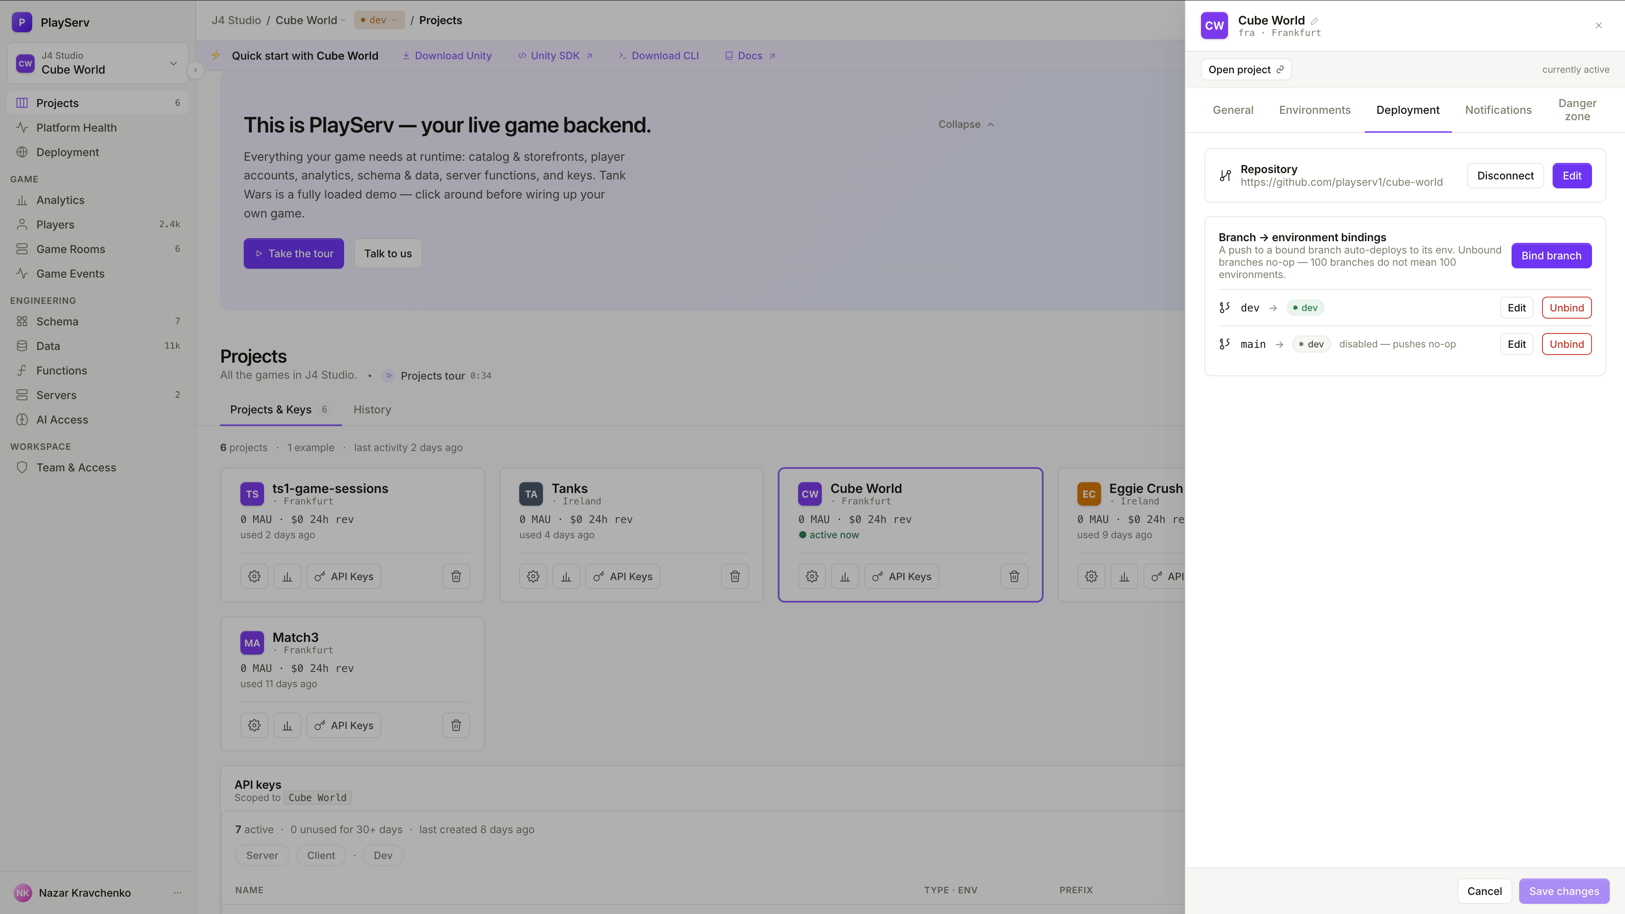The width and height of the screenshot is (1625, 914).
Task: Open Platform Health in sidebar
Action: (x=98, y=127)
